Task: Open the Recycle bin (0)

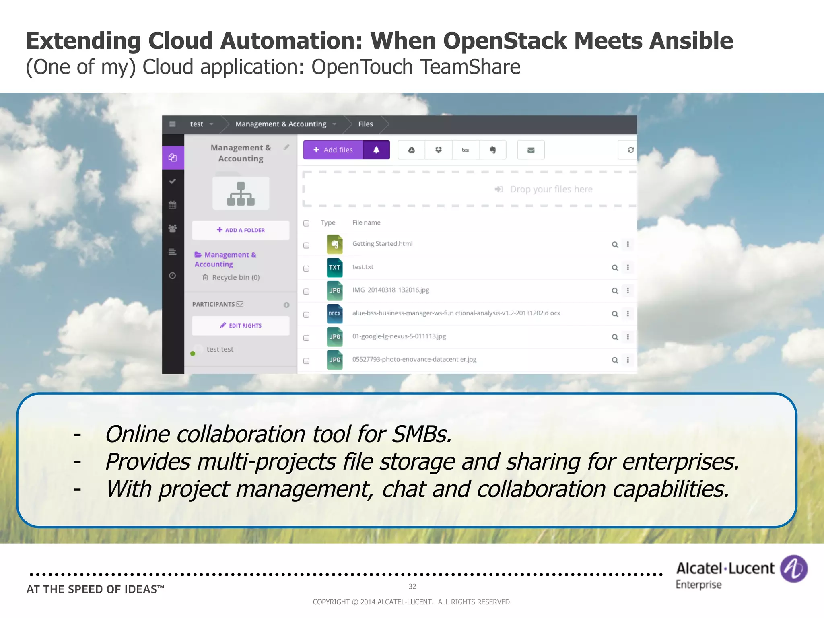Action: 231,278
